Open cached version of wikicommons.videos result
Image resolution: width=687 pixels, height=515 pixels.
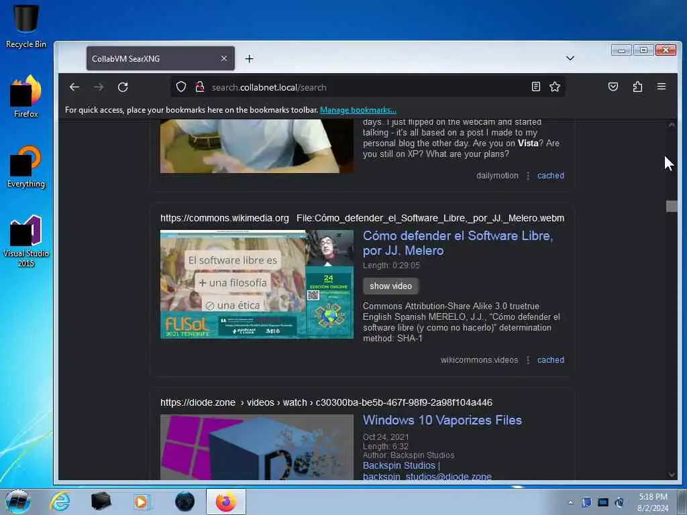click(551, 360)
